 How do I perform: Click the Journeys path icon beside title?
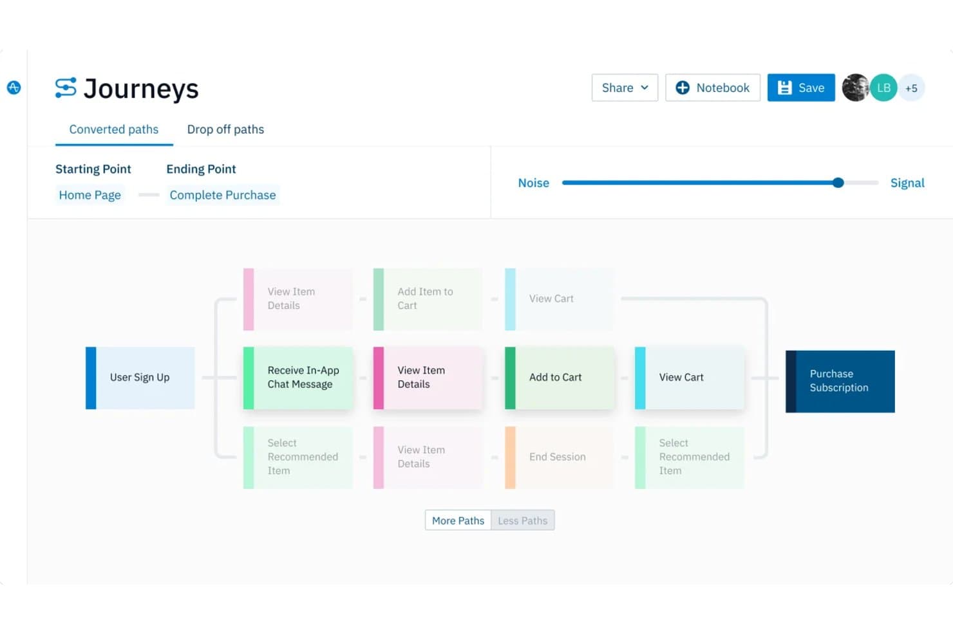point(66,88)
